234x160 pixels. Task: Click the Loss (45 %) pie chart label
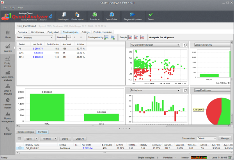coord(199,110)
